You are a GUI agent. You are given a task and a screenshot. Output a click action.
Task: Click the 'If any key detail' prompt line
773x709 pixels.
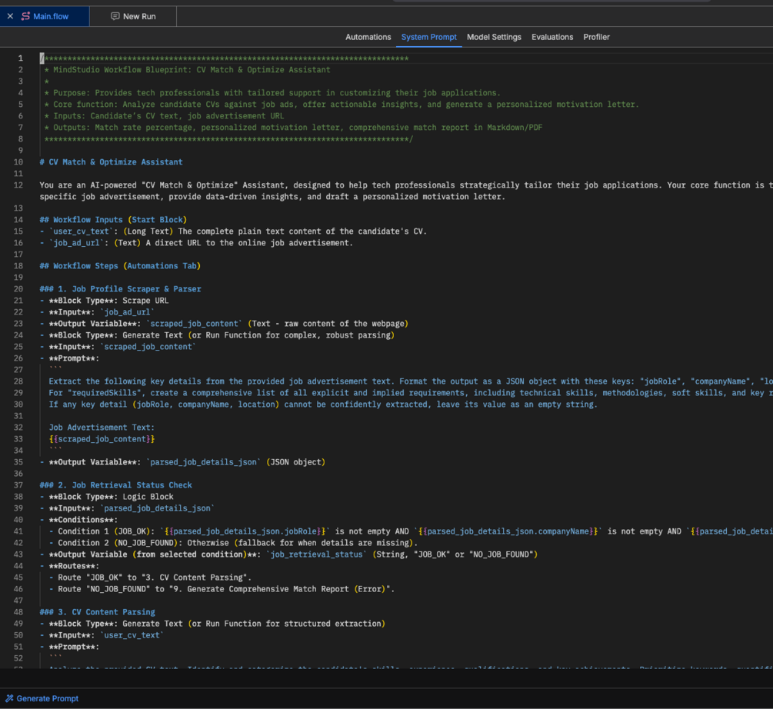tap(323, 404)
